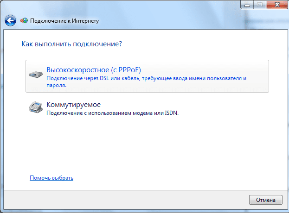Image resolution: width=289 pixels, height=213 pixels.
Task: Choose Коммутируемое dial-up connection
Action: click(x=147, y=108)
